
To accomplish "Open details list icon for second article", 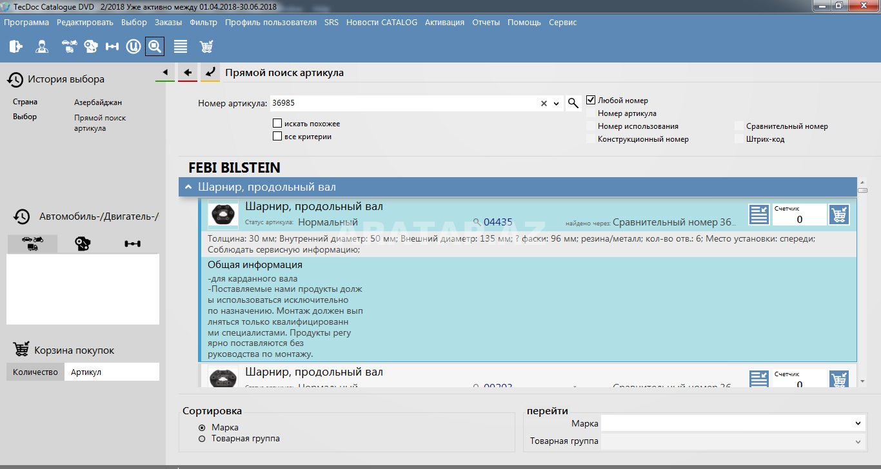I will (x=758, y=378).
